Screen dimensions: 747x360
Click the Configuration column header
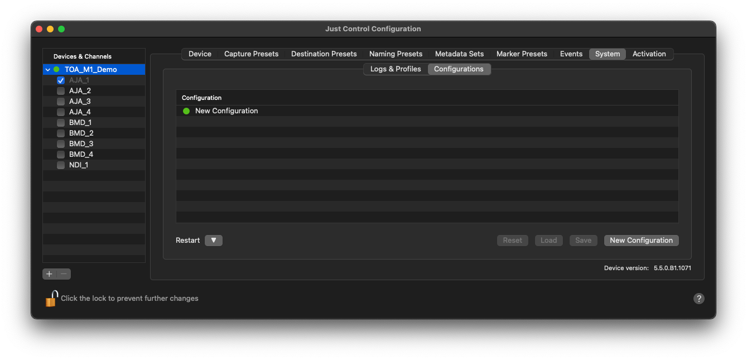427,98
